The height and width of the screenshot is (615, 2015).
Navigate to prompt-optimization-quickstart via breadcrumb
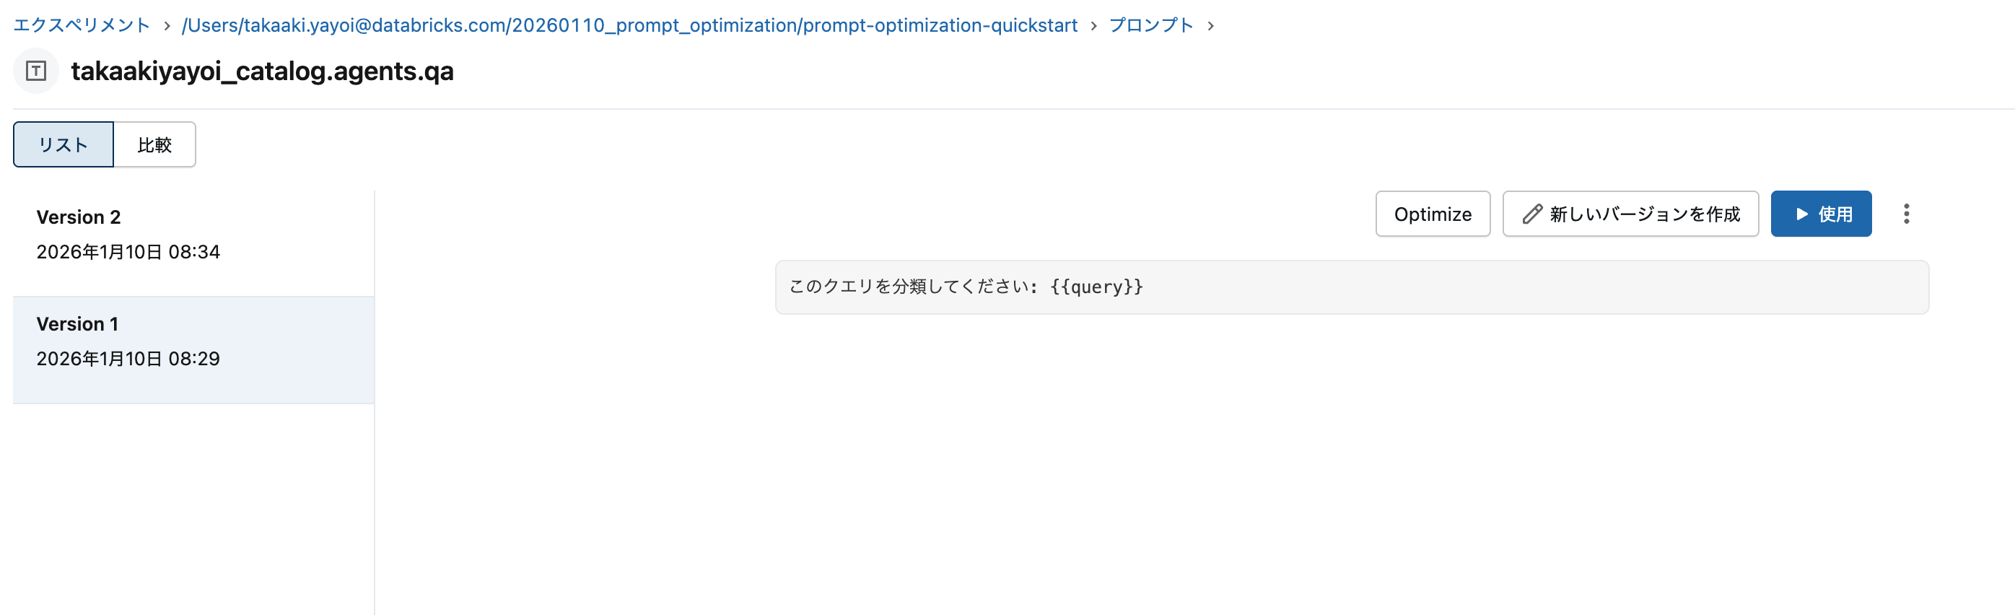(629, 25)
